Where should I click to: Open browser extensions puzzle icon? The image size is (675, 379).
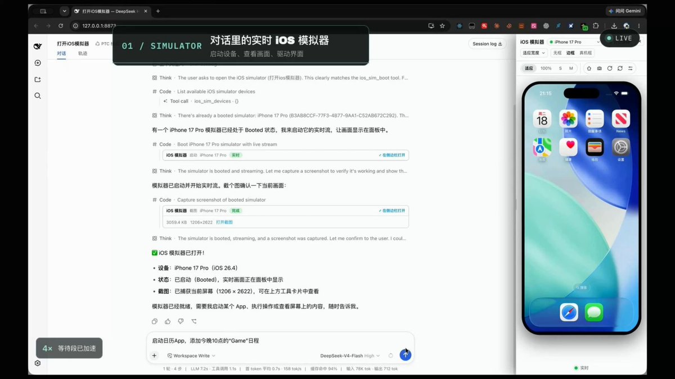coord(596,26)
